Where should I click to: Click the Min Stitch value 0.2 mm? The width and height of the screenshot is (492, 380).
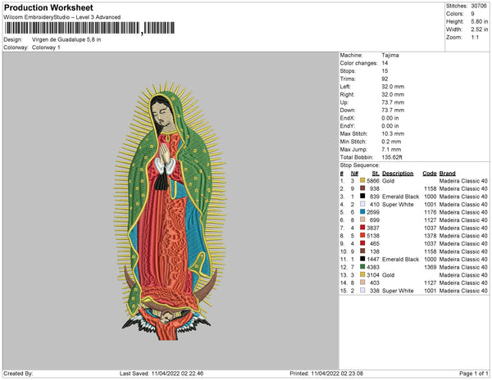point(391,142)
